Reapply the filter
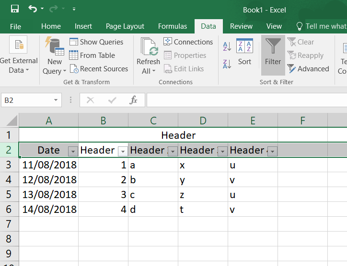 305,55
